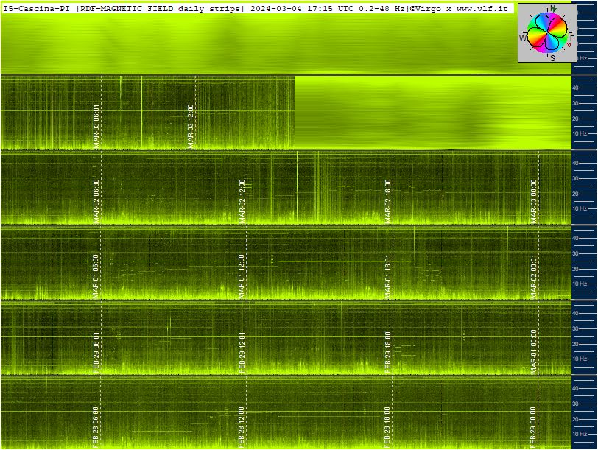Click the color compass rose direction icon

[x=547, y=33]
